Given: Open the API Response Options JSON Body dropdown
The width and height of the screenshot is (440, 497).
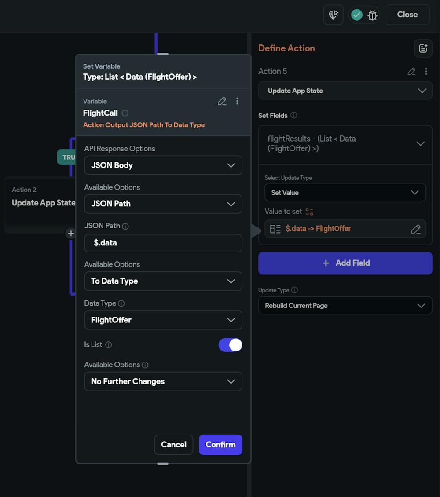Looking at the screenshot, I should (163, 165).
